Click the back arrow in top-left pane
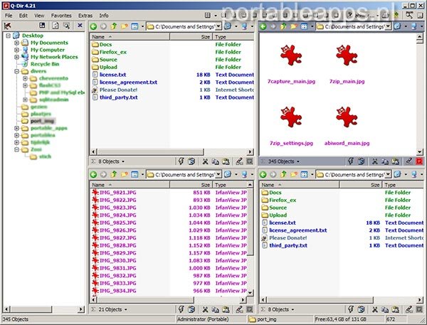427x325 pixels. tap(94, 26)
